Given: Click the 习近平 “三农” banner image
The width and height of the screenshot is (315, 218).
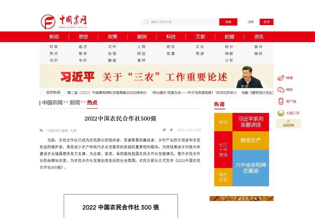Looking at the screenshot, I should tap(157, 76).
